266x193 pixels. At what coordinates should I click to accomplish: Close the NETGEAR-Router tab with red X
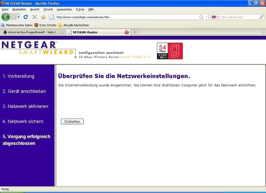point(127,32)
